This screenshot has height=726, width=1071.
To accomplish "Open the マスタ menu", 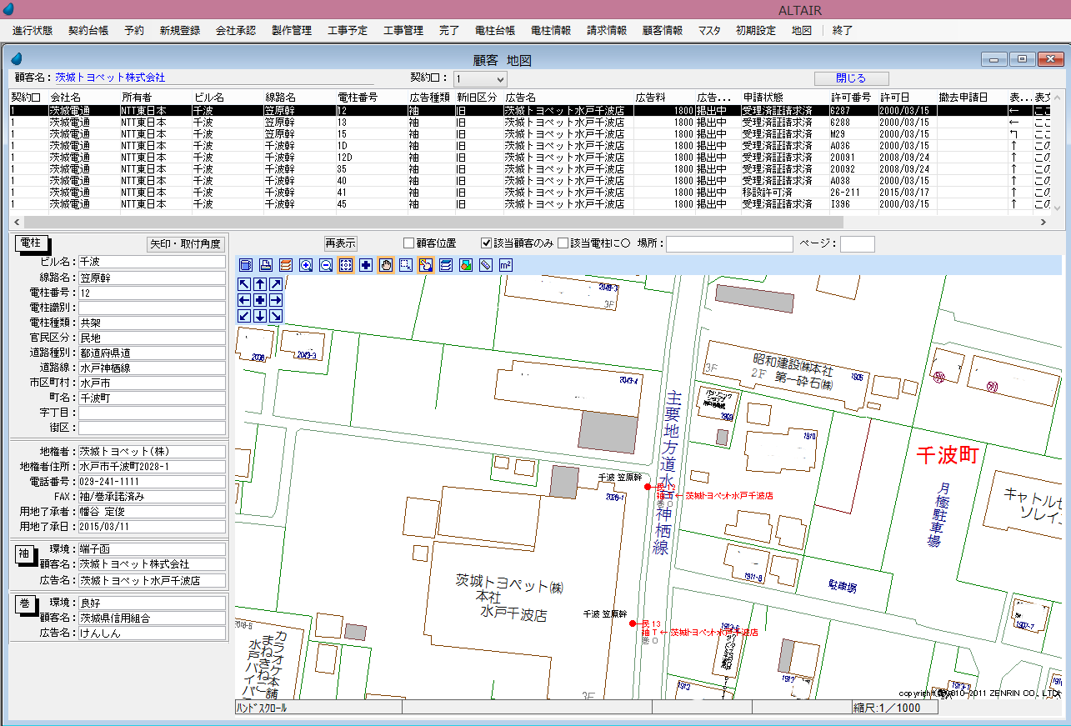I will pos(709,30).
